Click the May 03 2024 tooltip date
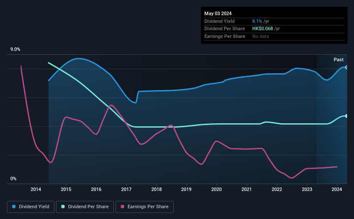 pyautogui.click(x=218, y=13)
